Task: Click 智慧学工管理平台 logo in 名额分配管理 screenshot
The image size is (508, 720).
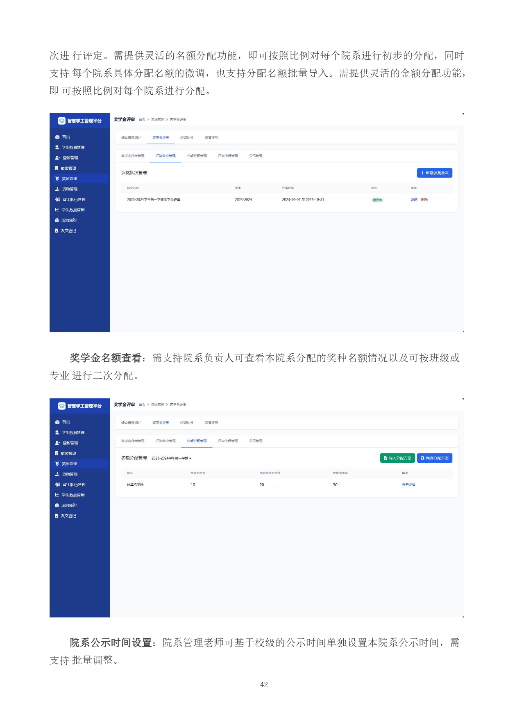Action: click(x=62, y=406)
